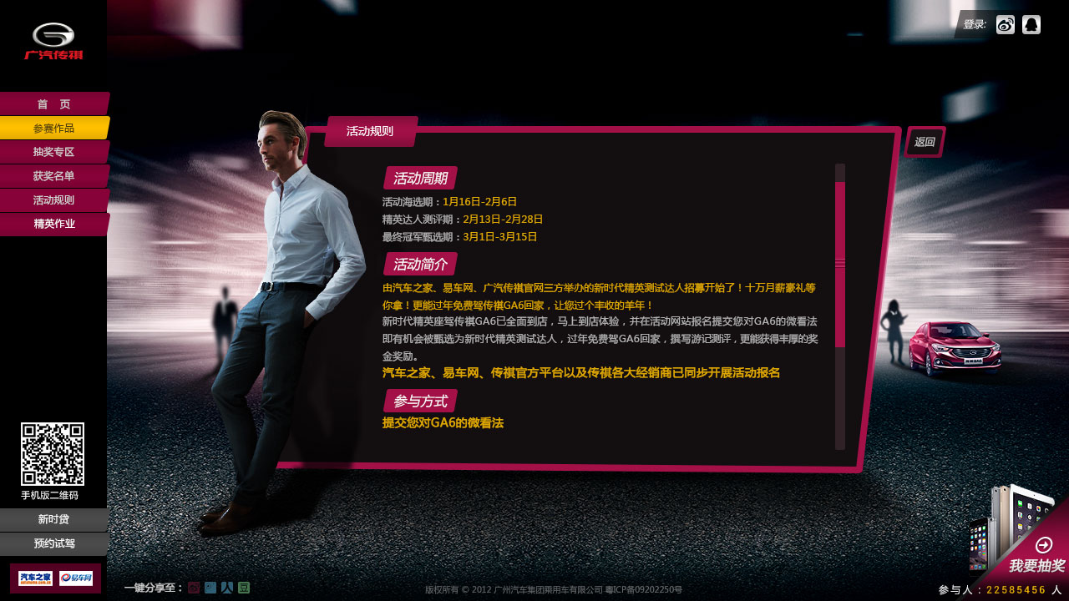
Task: Click the rules panel scrollbar thumb
Action: tap(840, 265)
